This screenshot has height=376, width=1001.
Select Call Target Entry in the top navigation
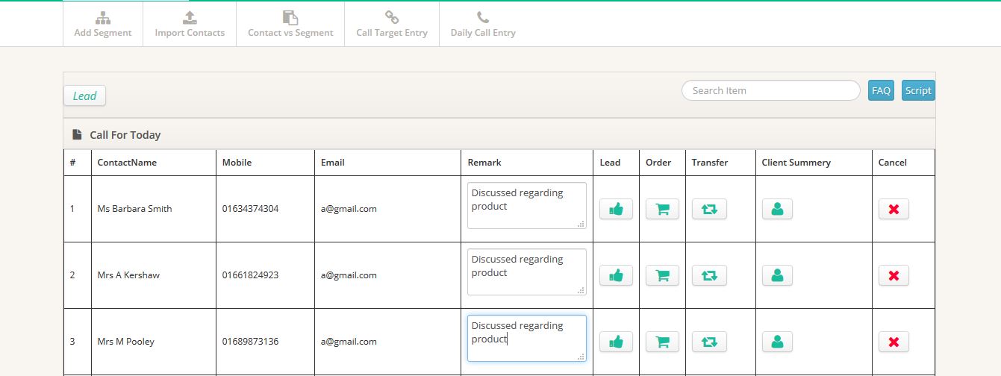coord(392,25)
